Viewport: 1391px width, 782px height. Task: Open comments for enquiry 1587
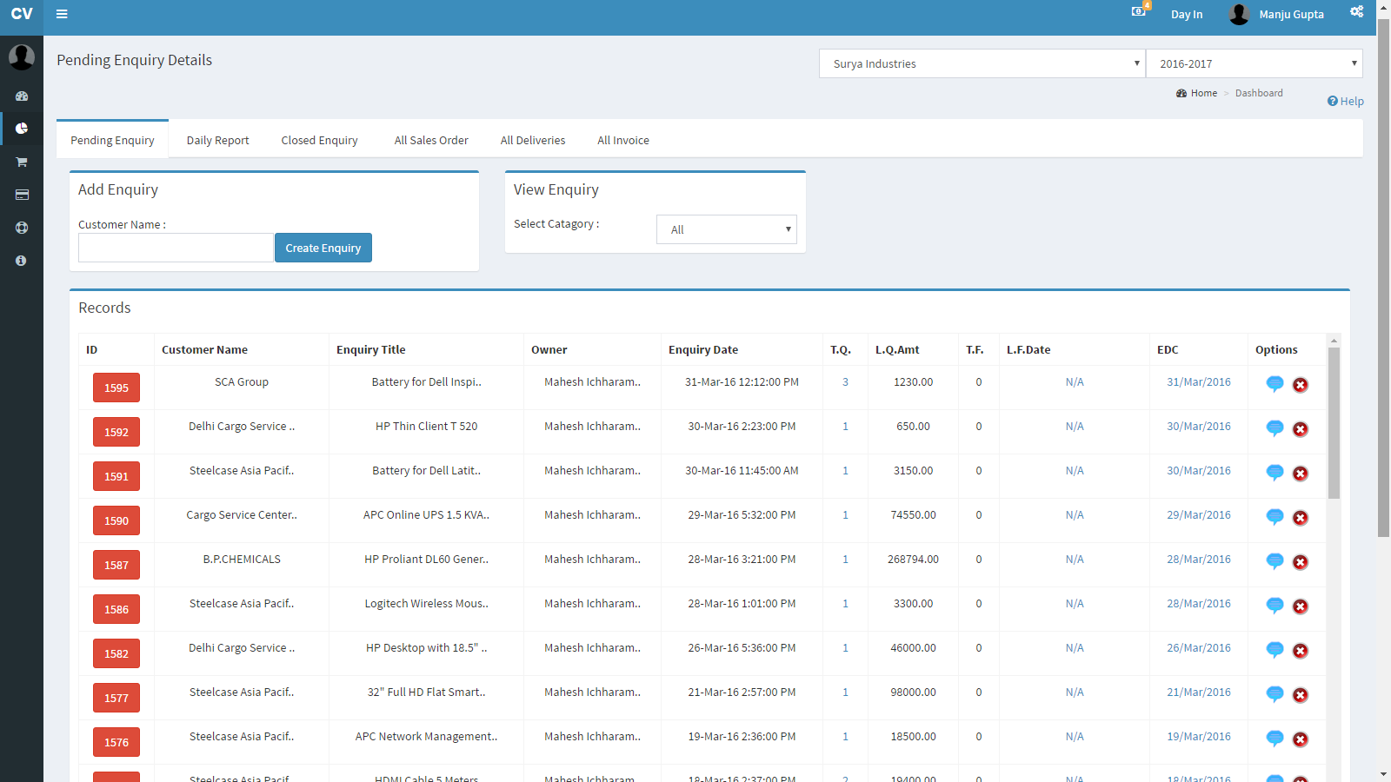click(1275, 560)
